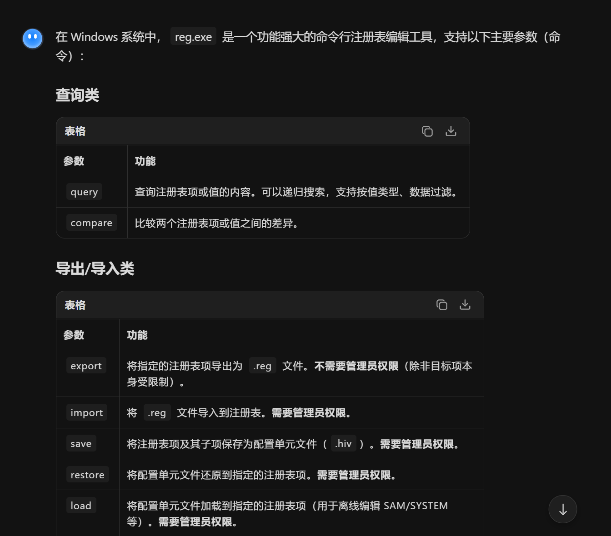Select the reg.exe inline code
Viewport: 611px width, 536px height.
(193, 37)
